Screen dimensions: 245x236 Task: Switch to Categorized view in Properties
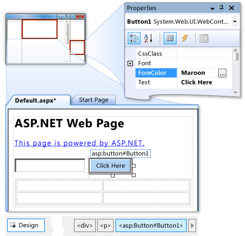tap(134, 38)
